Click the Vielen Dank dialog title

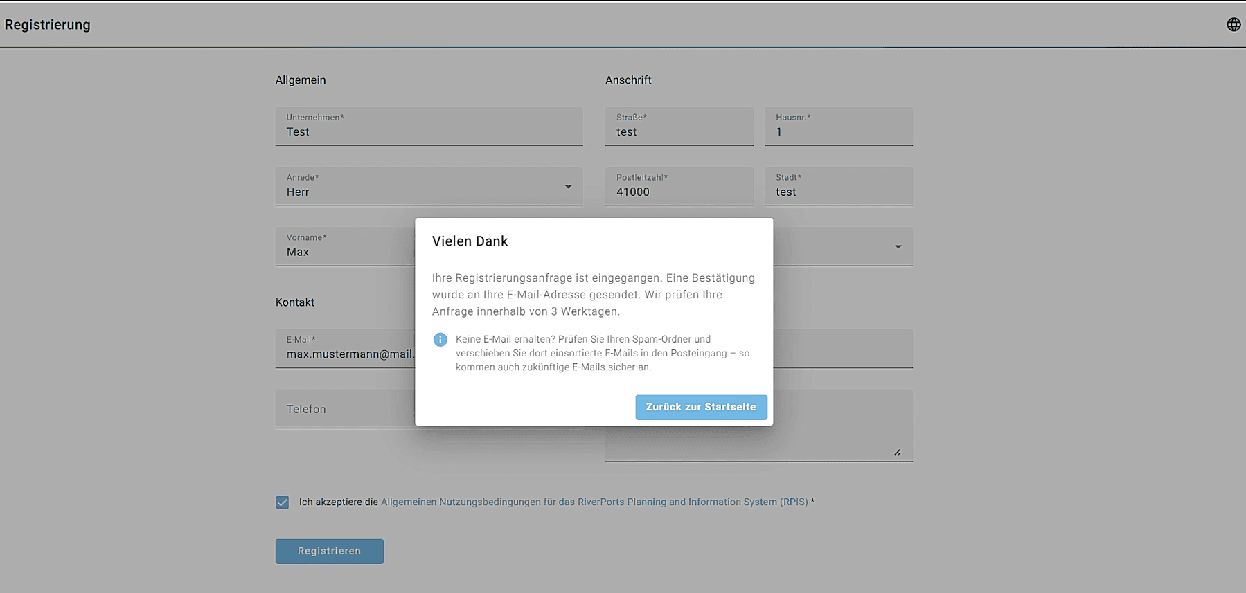pos(470,241)
